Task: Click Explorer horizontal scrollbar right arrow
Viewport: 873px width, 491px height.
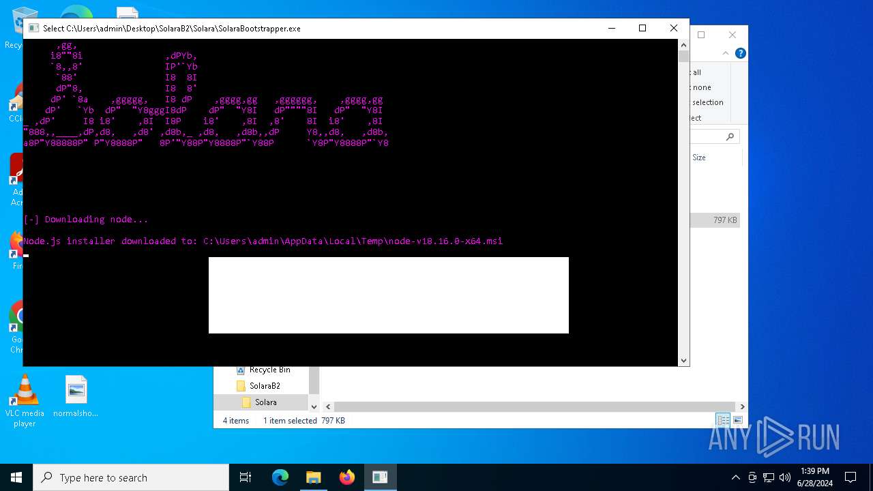Action: click(742, 406)
